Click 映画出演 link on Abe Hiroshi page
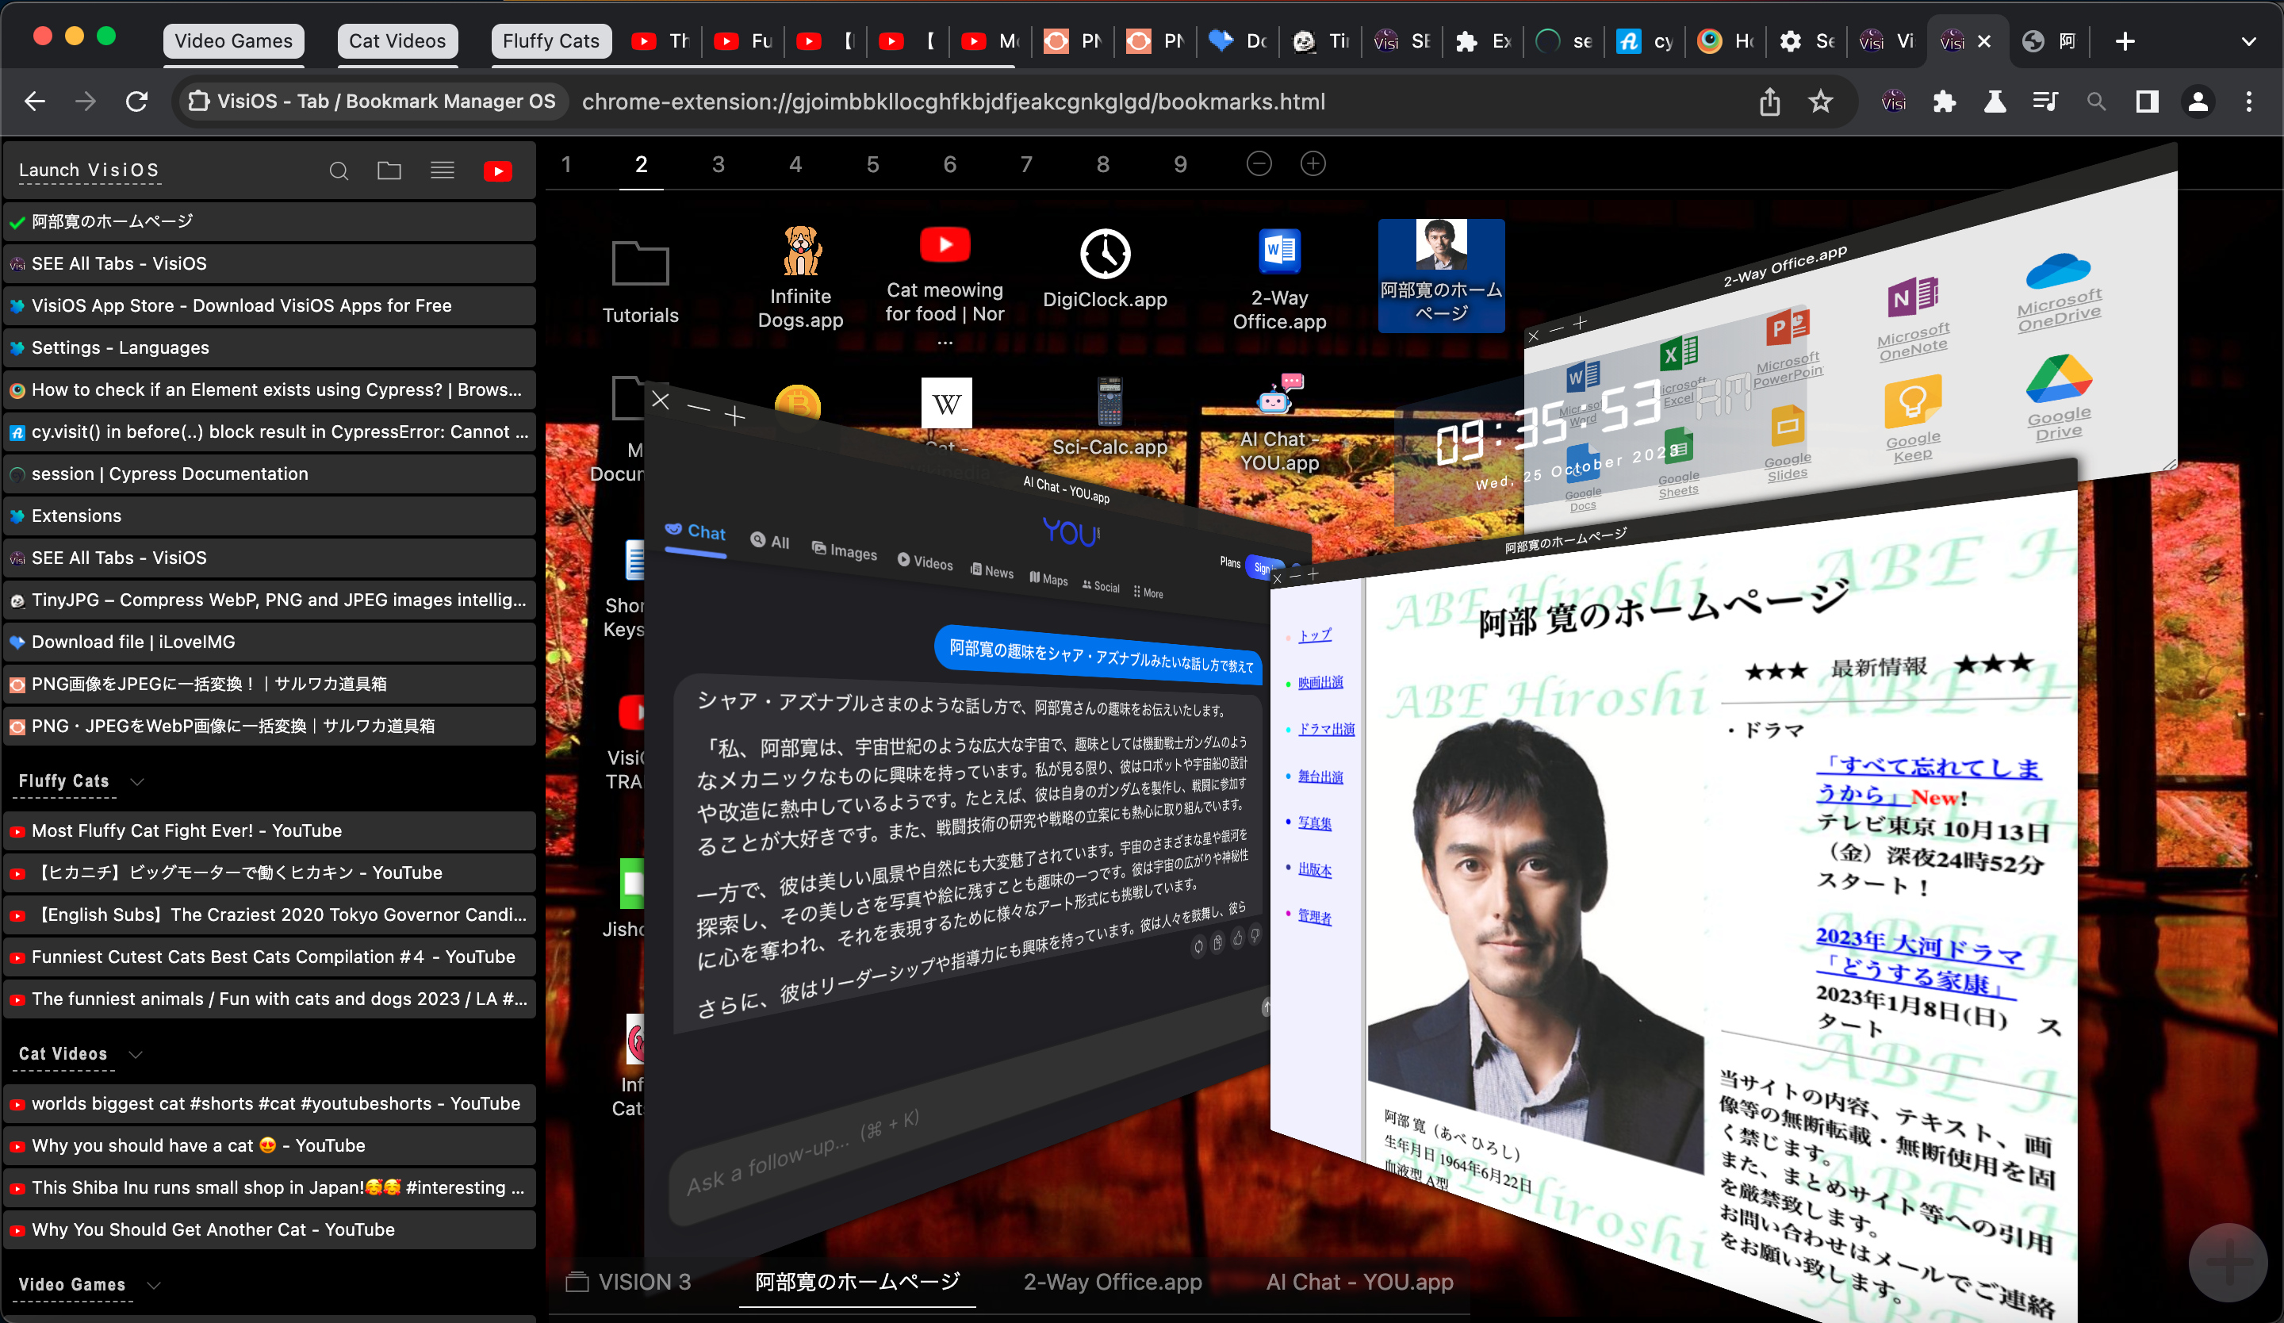 (x=1320, y=682)
